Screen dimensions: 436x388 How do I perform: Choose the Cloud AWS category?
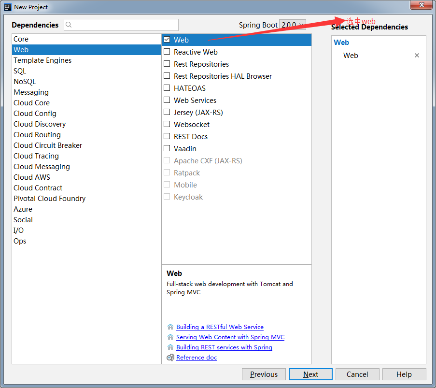coord(86,177)
